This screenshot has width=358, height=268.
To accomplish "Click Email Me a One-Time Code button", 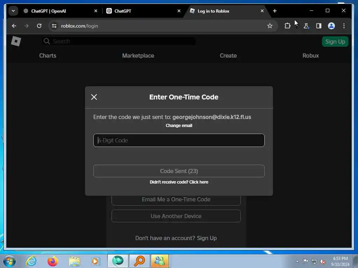I will point(176,200).
